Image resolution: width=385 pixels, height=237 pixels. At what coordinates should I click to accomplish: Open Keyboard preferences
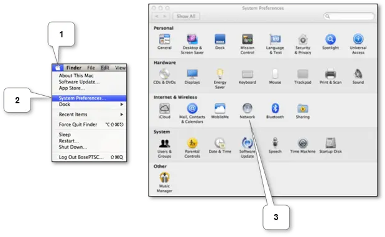(248, 77)
